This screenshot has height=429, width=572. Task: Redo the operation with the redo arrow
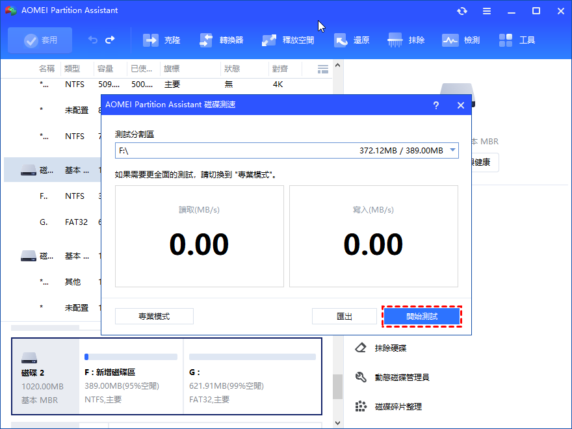(x=110, y=40)
